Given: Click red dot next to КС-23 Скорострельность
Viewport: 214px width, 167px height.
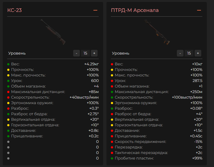Looking at the screenshot, I should click(x=8, y=97).
